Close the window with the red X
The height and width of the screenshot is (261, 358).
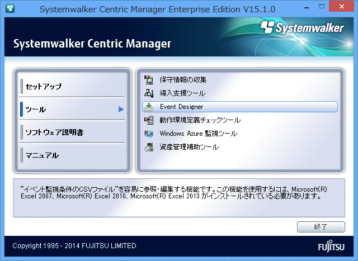tap(342, 6)
